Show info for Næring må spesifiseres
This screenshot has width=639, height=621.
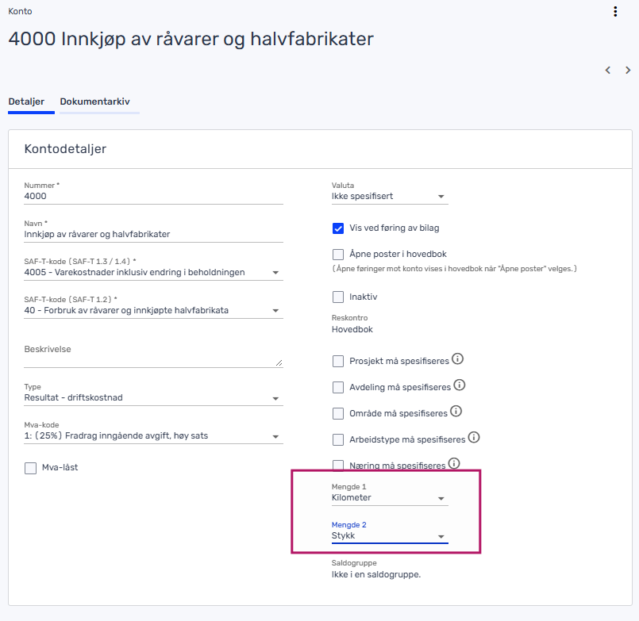[454, 463]
